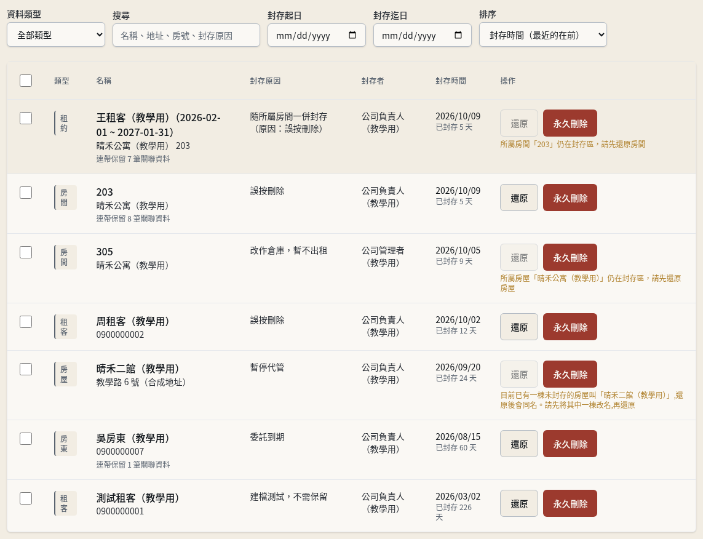Permanently delete the 王租客 lease
Image resolution: width=703 pixels, height=539 pixels.
pos(570,123)
